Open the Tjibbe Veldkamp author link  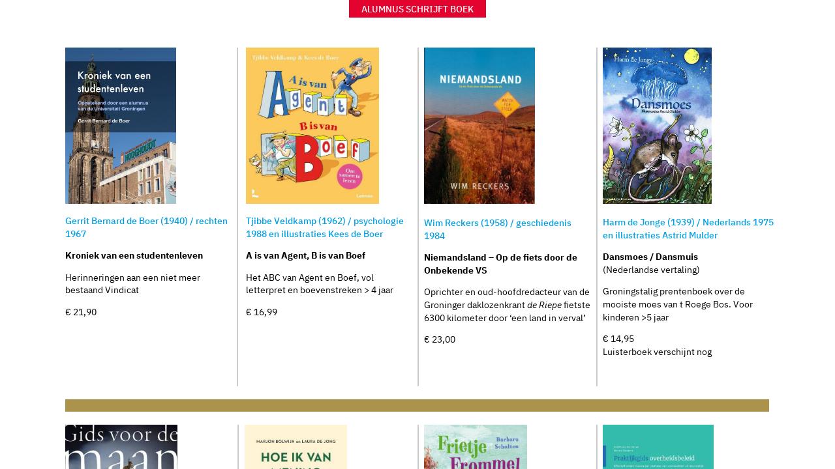[324, 227]
